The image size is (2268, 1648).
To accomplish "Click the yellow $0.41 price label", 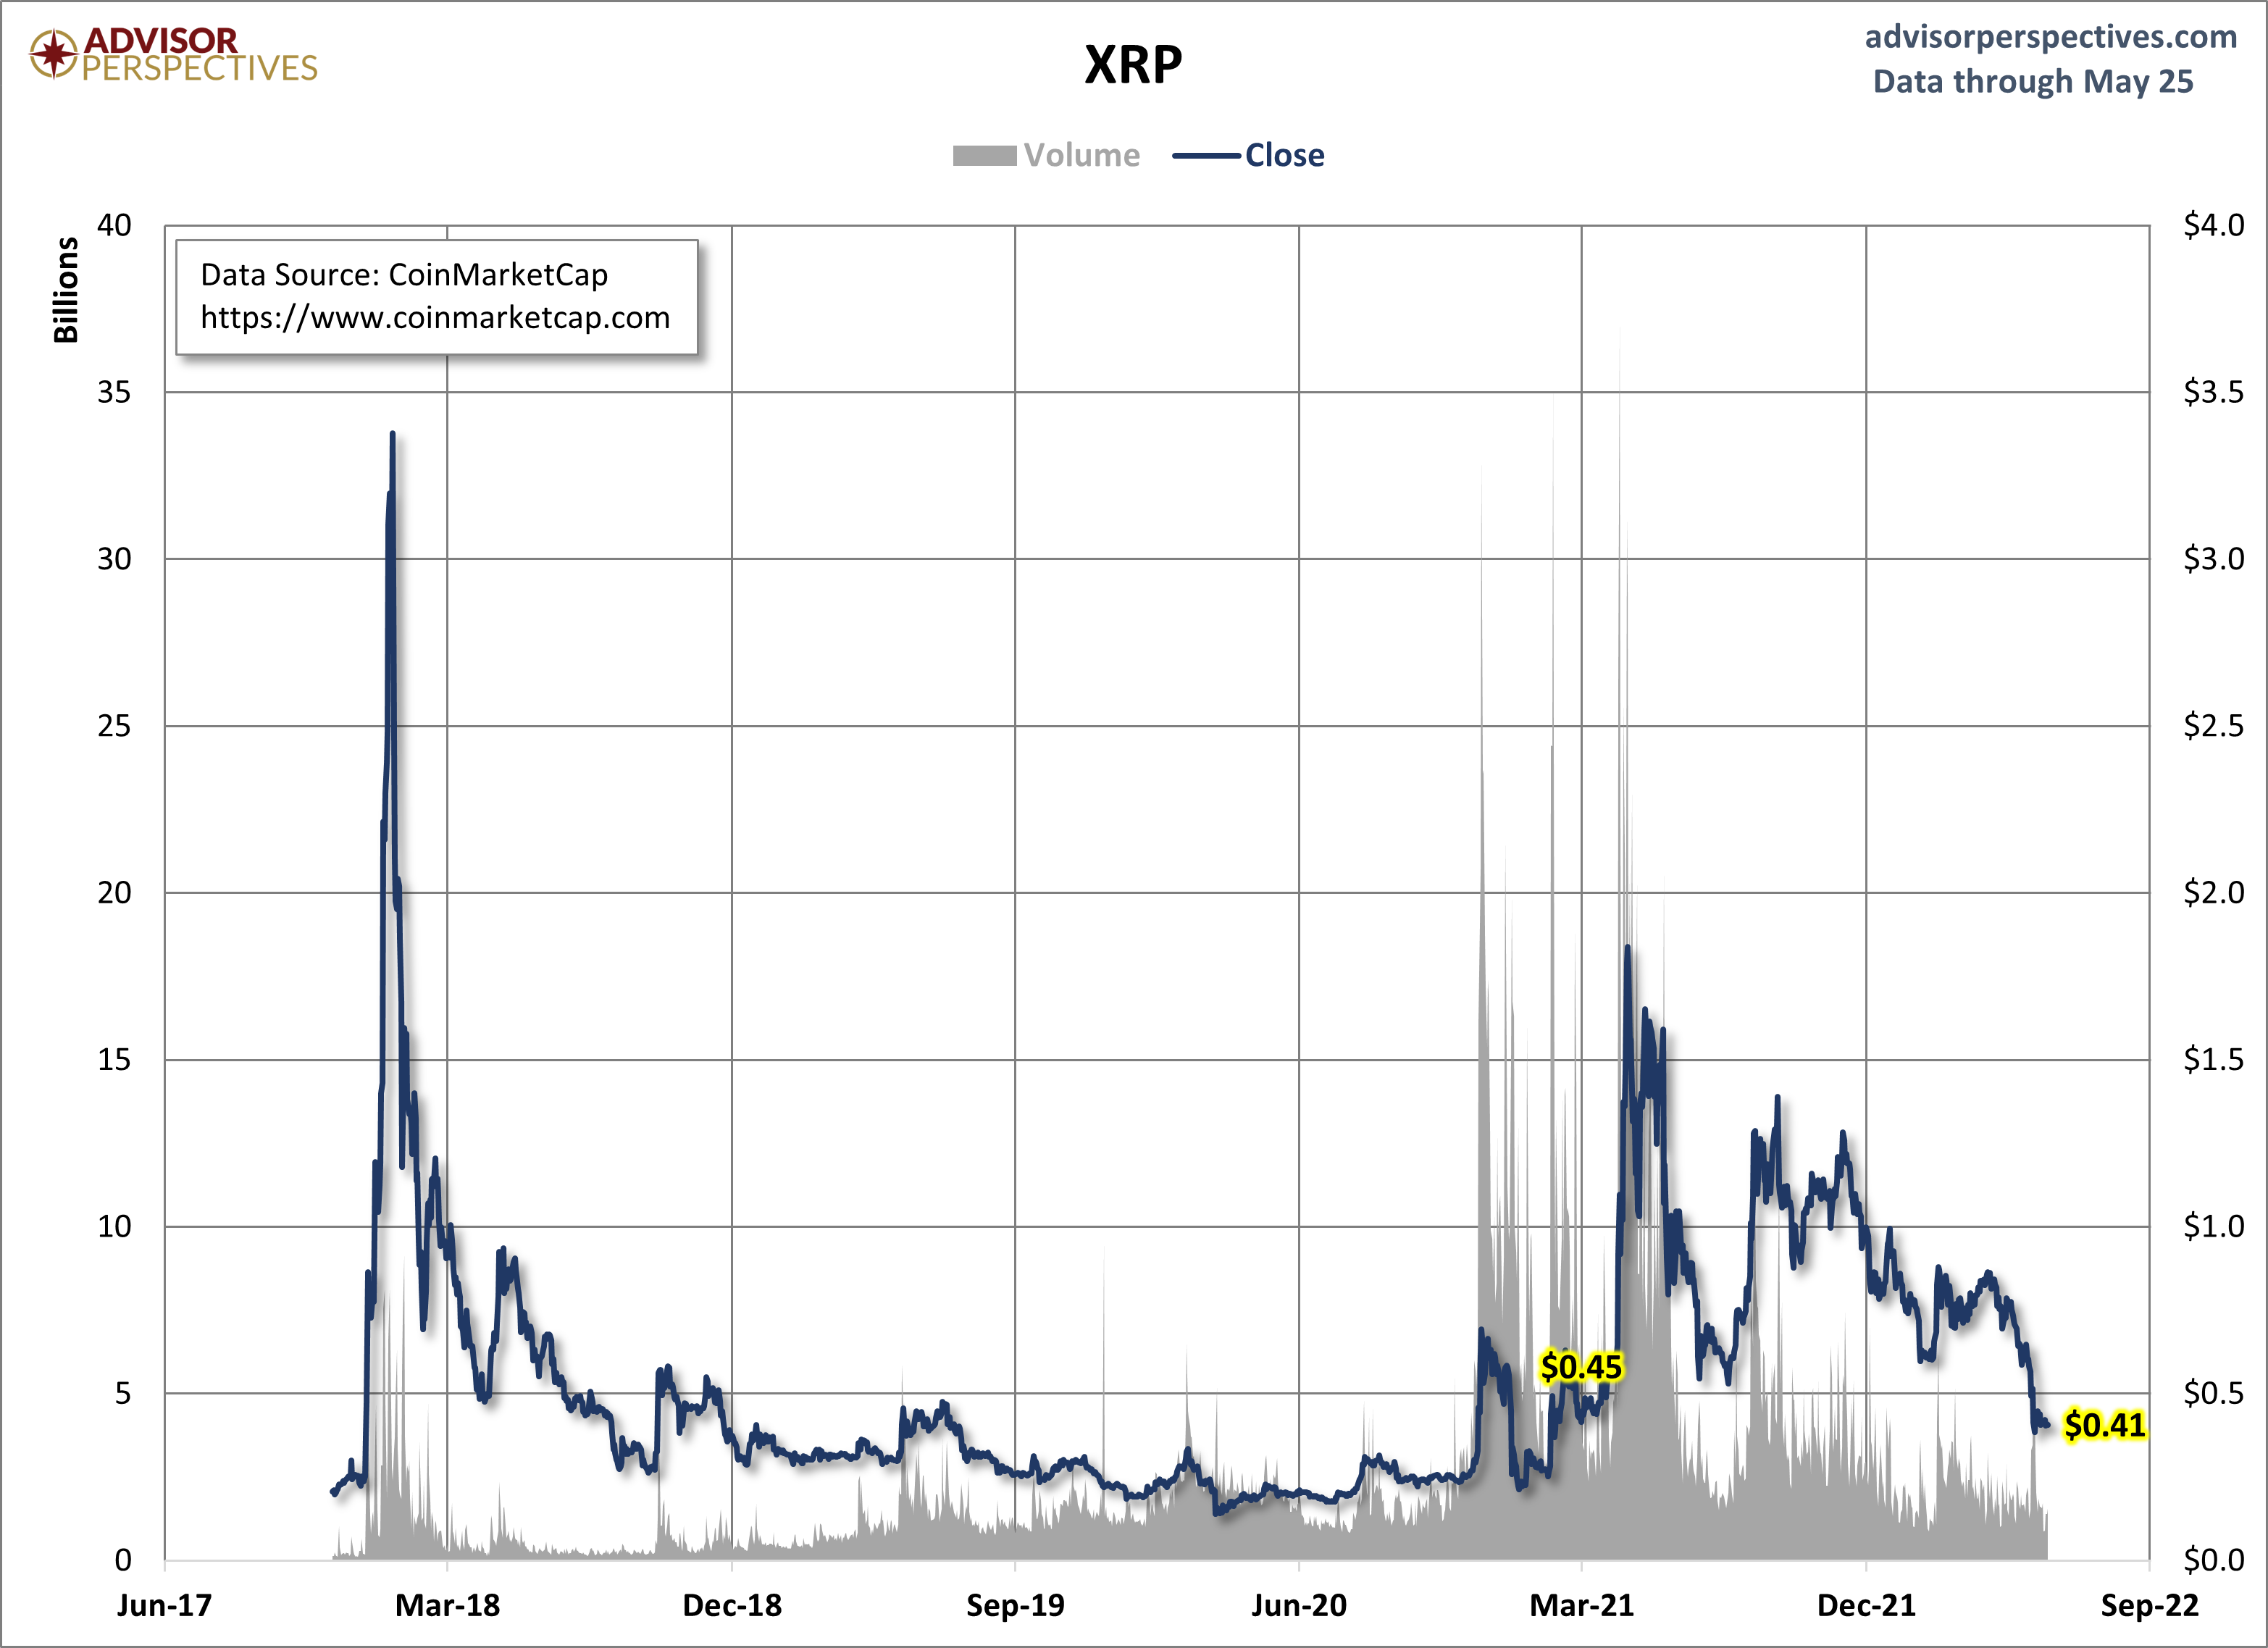I will point(2105,1425).
